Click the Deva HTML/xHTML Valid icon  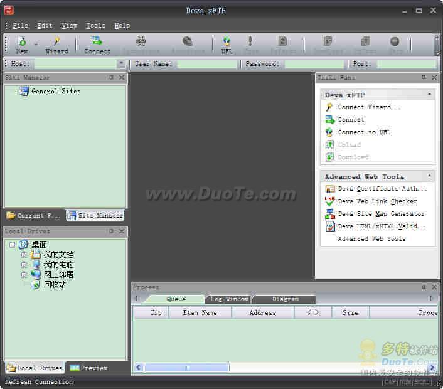tap(329, 226)
